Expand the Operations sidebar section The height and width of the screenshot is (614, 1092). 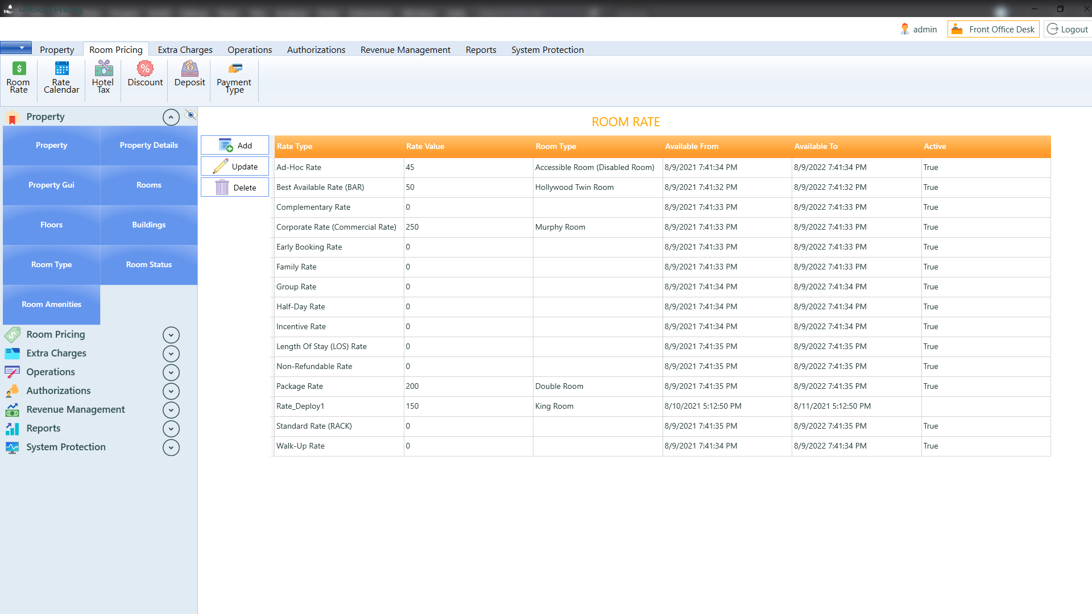coord(171,372)
